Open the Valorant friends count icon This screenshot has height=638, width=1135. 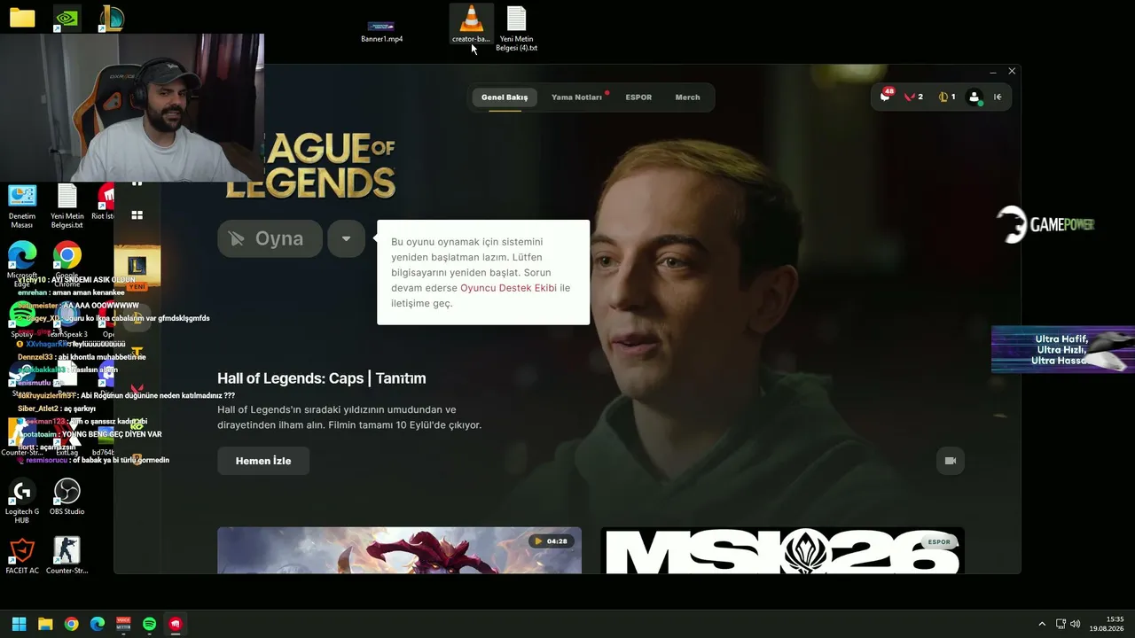pos(914,97)
